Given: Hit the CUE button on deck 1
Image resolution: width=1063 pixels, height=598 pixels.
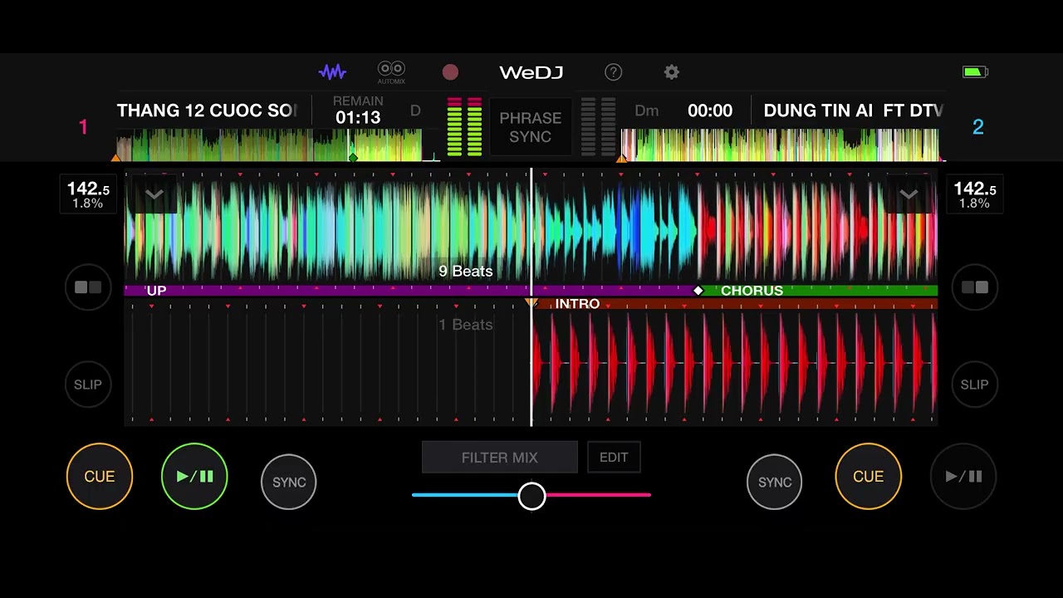Looking at the screenshot, I should coord(100,477).
